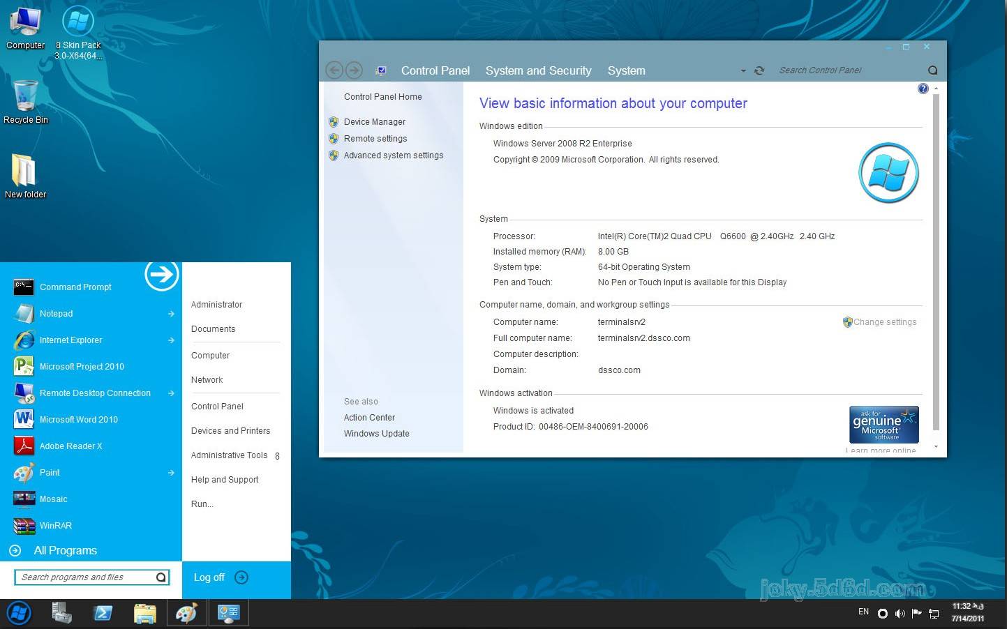This screenshot has height=629, width=1007.
Task: Click the Notepad icon in Start menu
Action: point(24,313)
